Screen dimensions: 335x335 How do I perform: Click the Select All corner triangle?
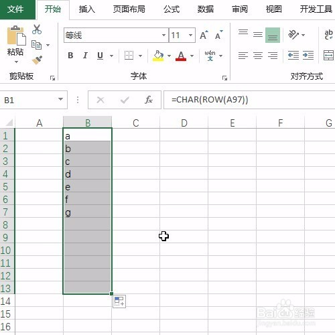point(9,123)
